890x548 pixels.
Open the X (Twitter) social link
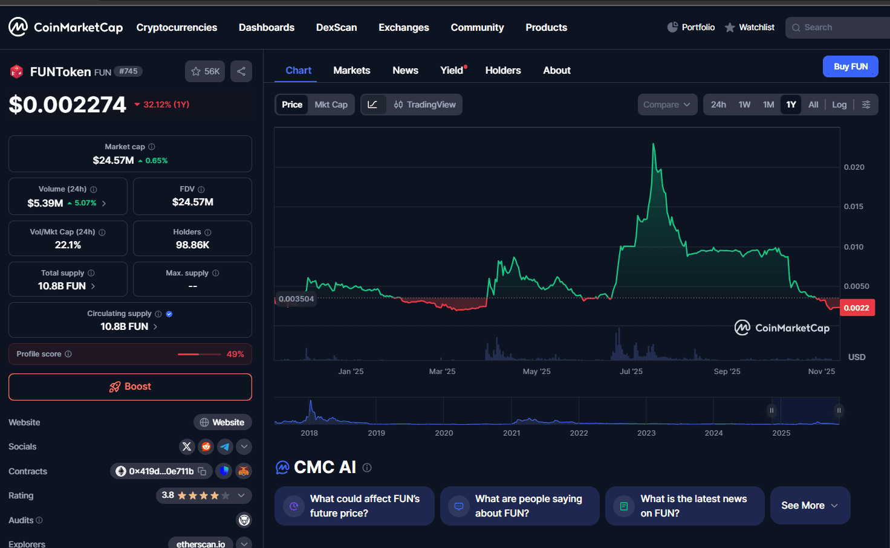point(187,446)
